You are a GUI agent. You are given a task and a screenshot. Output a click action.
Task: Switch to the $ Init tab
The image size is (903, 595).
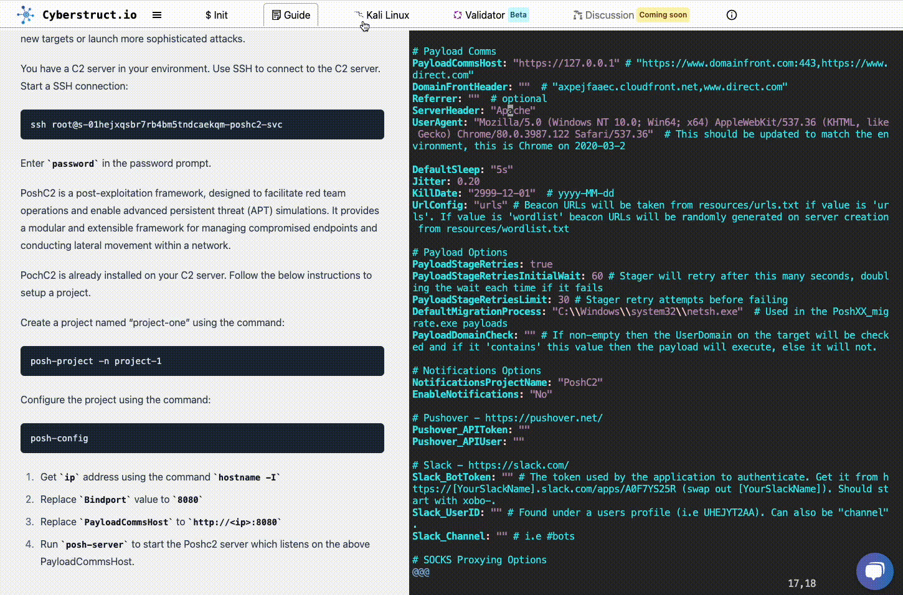point(217,15)
